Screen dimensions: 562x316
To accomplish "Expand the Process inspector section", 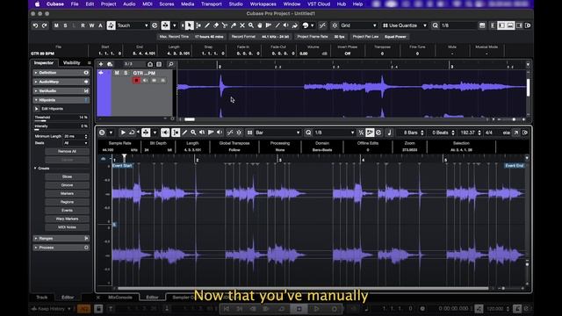I will click(x=61, y=248).
